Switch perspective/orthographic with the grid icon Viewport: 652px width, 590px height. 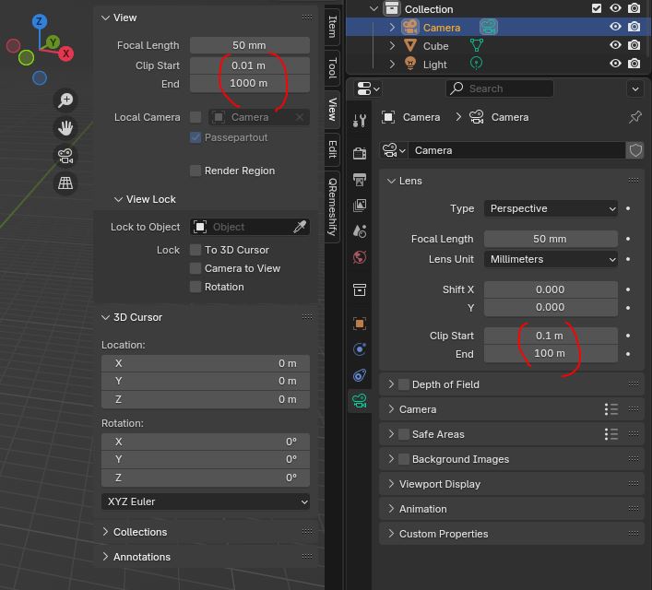(65, 183)
